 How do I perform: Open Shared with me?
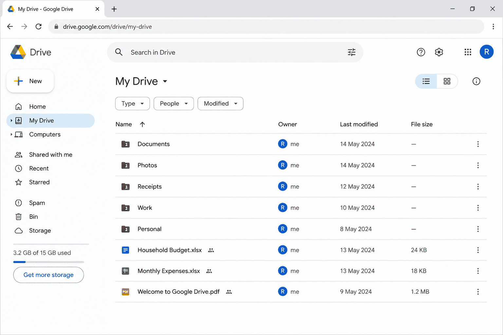click(x=50, y=155)
